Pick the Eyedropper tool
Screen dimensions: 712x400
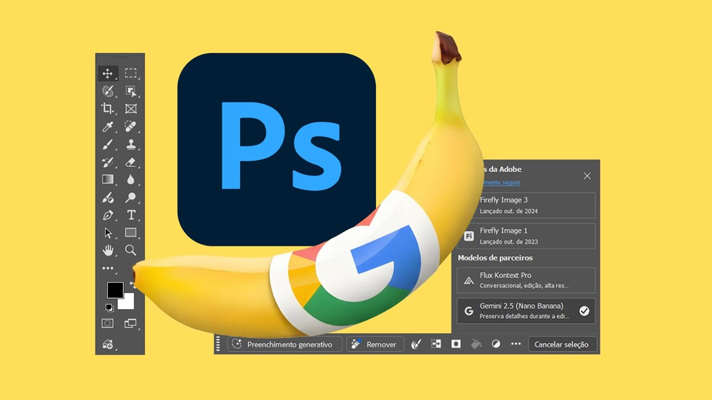pos(107,127)
